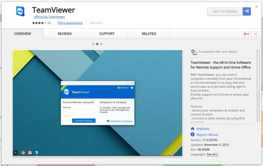Click the updated date November 3, 2015
This screenshot has height=166, width=263.
tap(217, 145)
